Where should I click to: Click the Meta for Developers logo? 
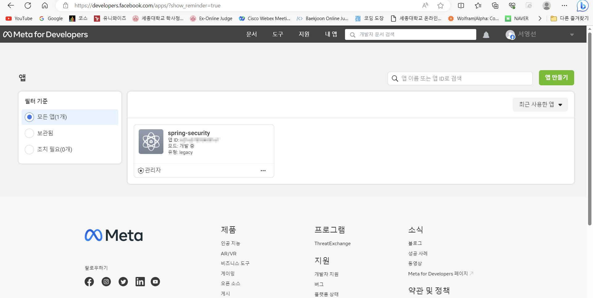pos(45,34)
